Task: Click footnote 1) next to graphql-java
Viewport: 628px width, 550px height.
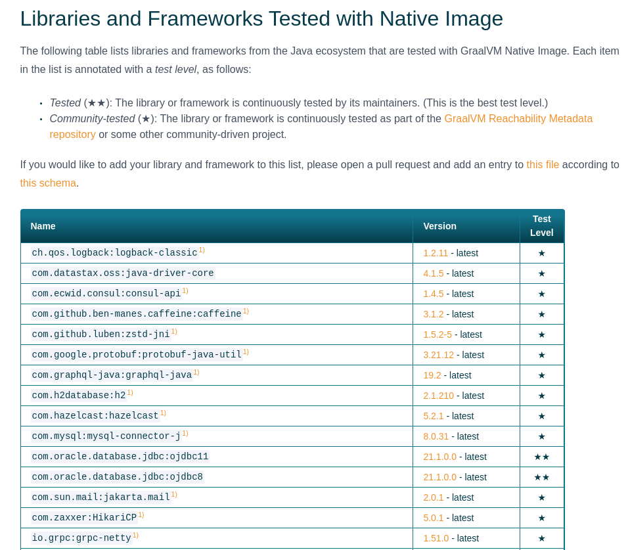Action: click(196, 373)
